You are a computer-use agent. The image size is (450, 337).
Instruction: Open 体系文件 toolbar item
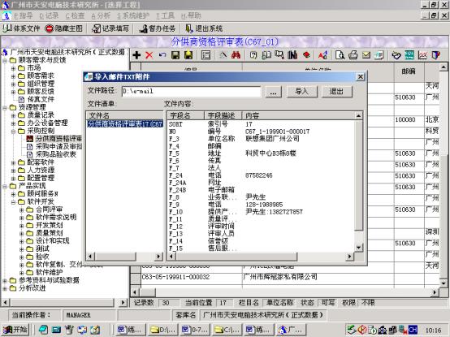(21, 28)
